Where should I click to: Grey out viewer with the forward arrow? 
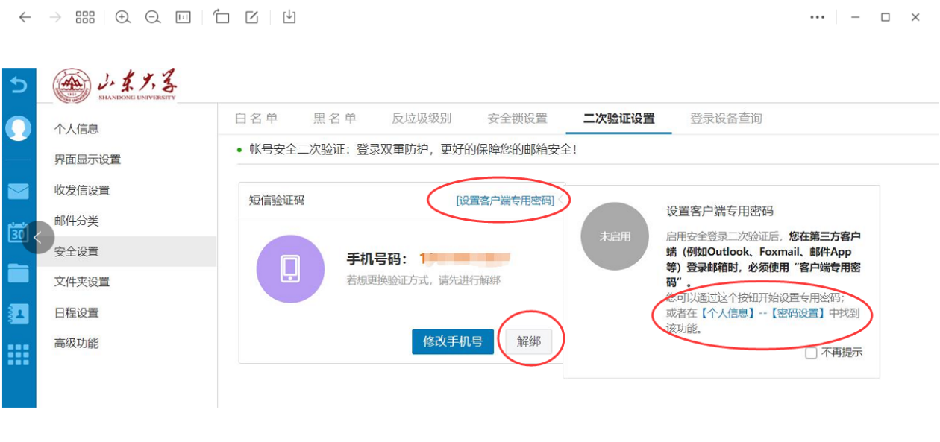(55, 17)
